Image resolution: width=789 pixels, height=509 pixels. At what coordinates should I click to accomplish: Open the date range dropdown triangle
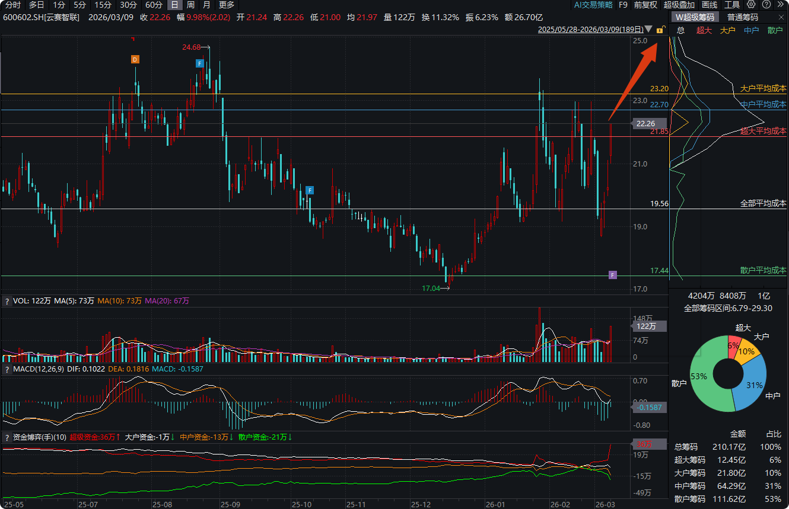(x=649, y=29)
